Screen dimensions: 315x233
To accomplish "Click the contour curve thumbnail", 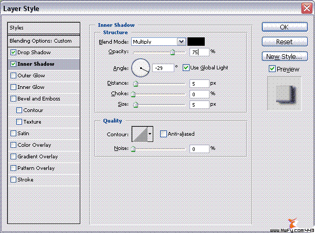I will tap(140, 134).
